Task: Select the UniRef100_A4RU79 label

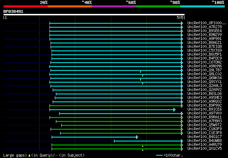Action: [x=204, y=145]
